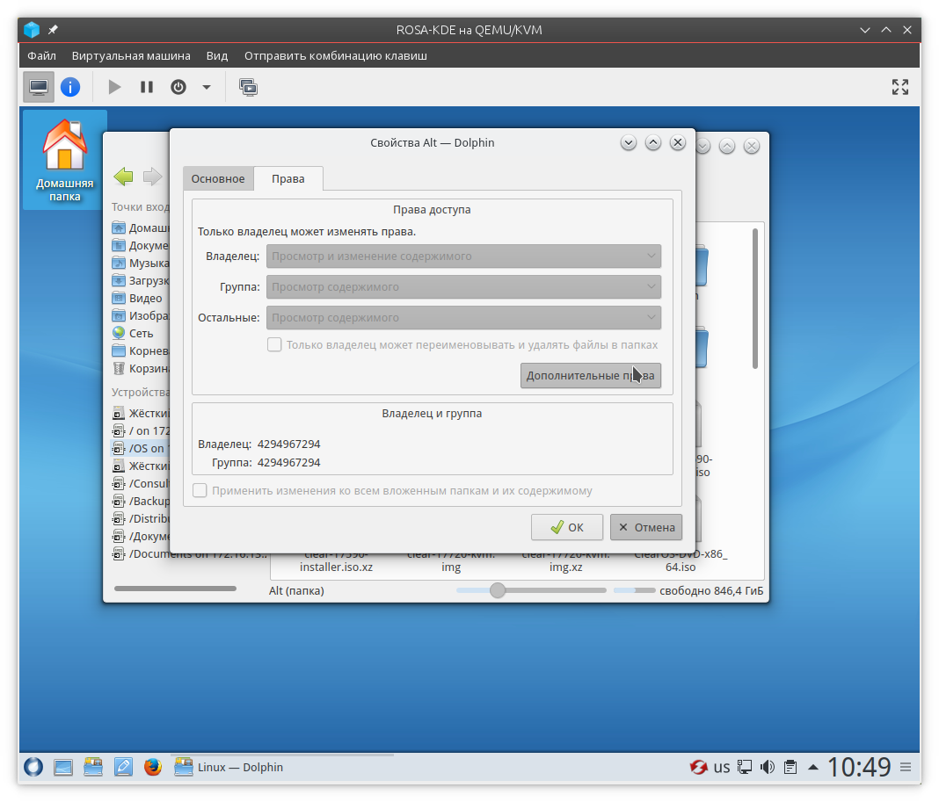Expand the Группа permissions dropdown
The width and height of the screenshot is (939, 802).
coord(465,287)
